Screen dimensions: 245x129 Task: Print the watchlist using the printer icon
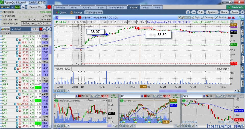pyautogui.click(x=44, y=29)
